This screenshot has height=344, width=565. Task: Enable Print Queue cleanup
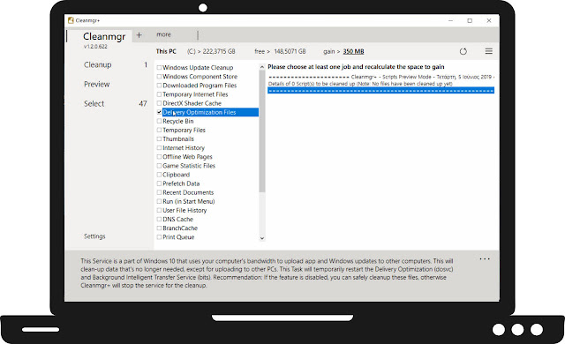point(159,237)
